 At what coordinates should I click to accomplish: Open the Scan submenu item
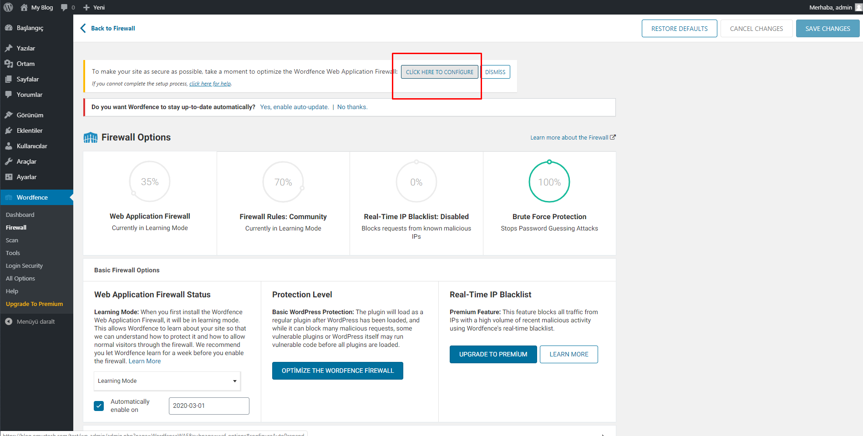12,240
